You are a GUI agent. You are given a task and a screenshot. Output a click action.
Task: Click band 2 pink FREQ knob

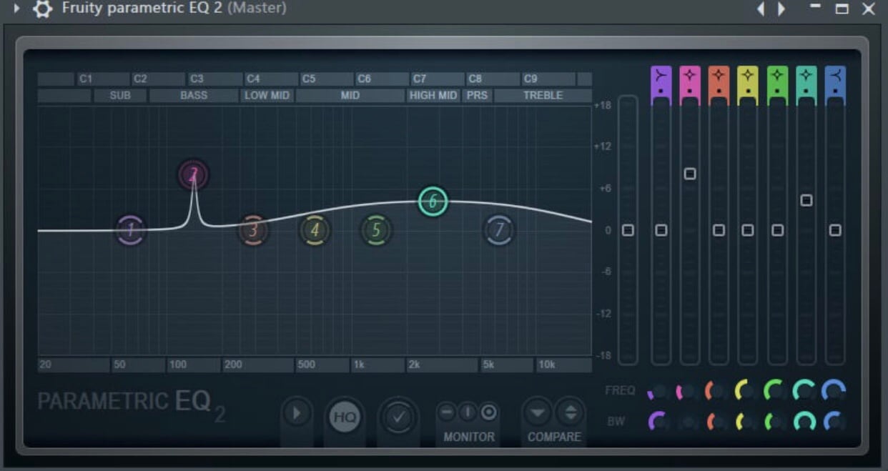click(689, 391)
